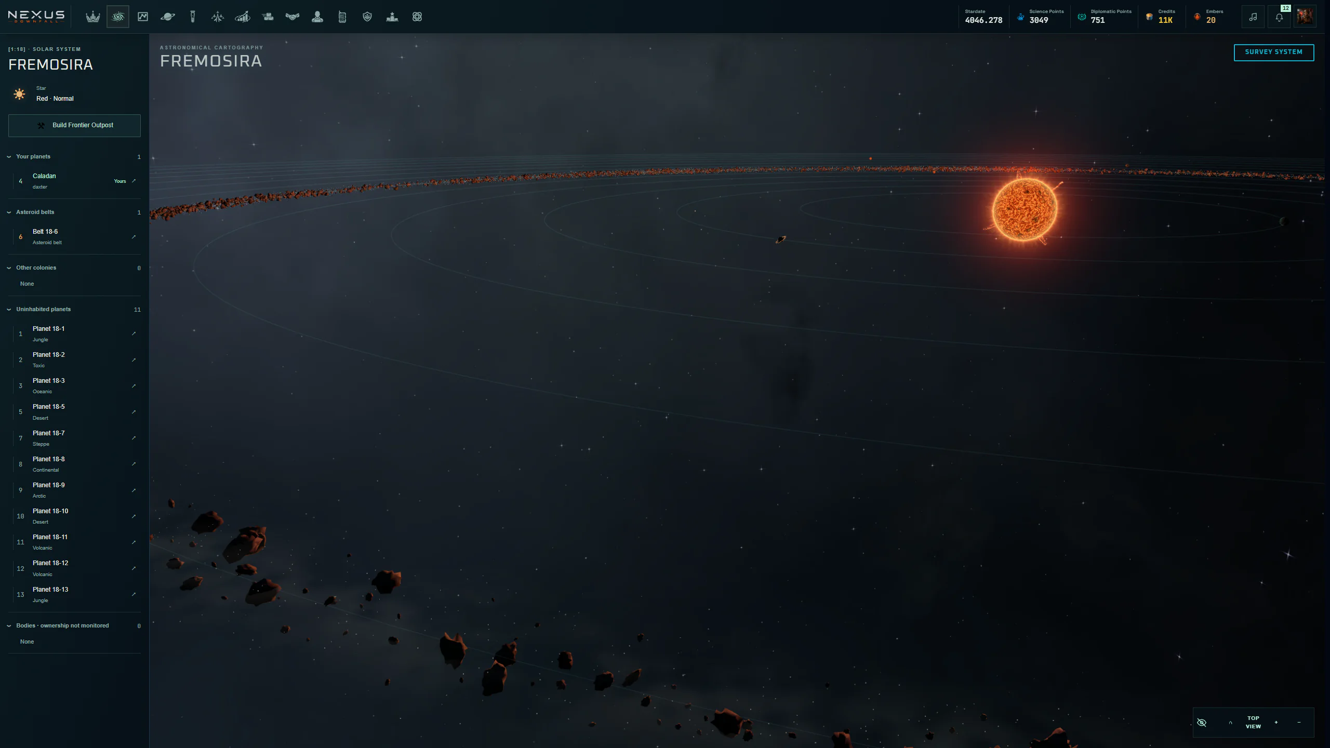Open Belt 18-6 arrow link

coord(134,237)
